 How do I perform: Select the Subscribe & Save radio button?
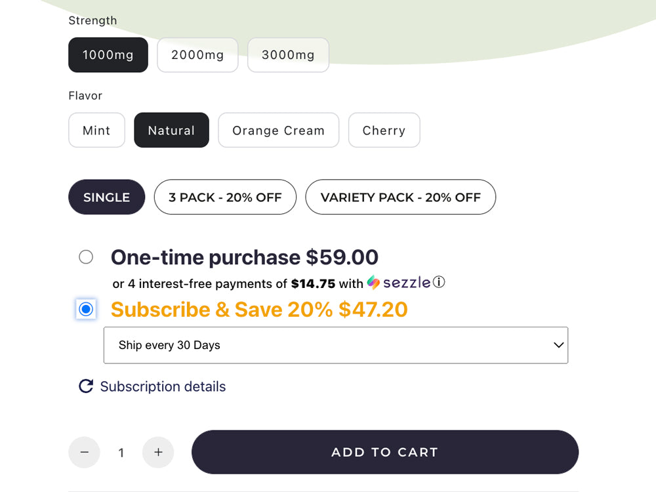(86, 309)
